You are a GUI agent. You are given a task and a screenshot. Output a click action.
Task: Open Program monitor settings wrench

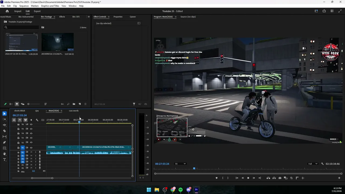(x=322, y=164)
